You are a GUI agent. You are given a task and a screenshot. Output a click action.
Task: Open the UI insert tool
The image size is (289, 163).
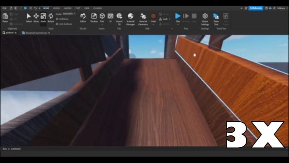coord(110,16)
